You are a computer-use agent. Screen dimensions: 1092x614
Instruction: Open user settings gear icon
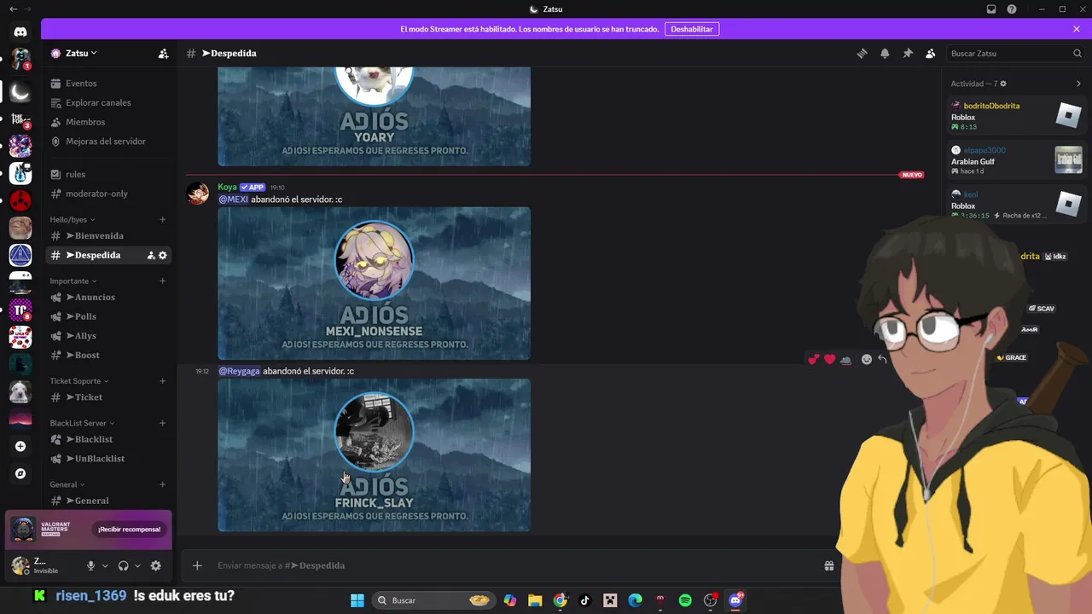(155, 565)
